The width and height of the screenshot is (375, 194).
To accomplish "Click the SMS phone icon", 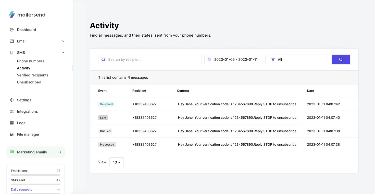I will point(12,52).
